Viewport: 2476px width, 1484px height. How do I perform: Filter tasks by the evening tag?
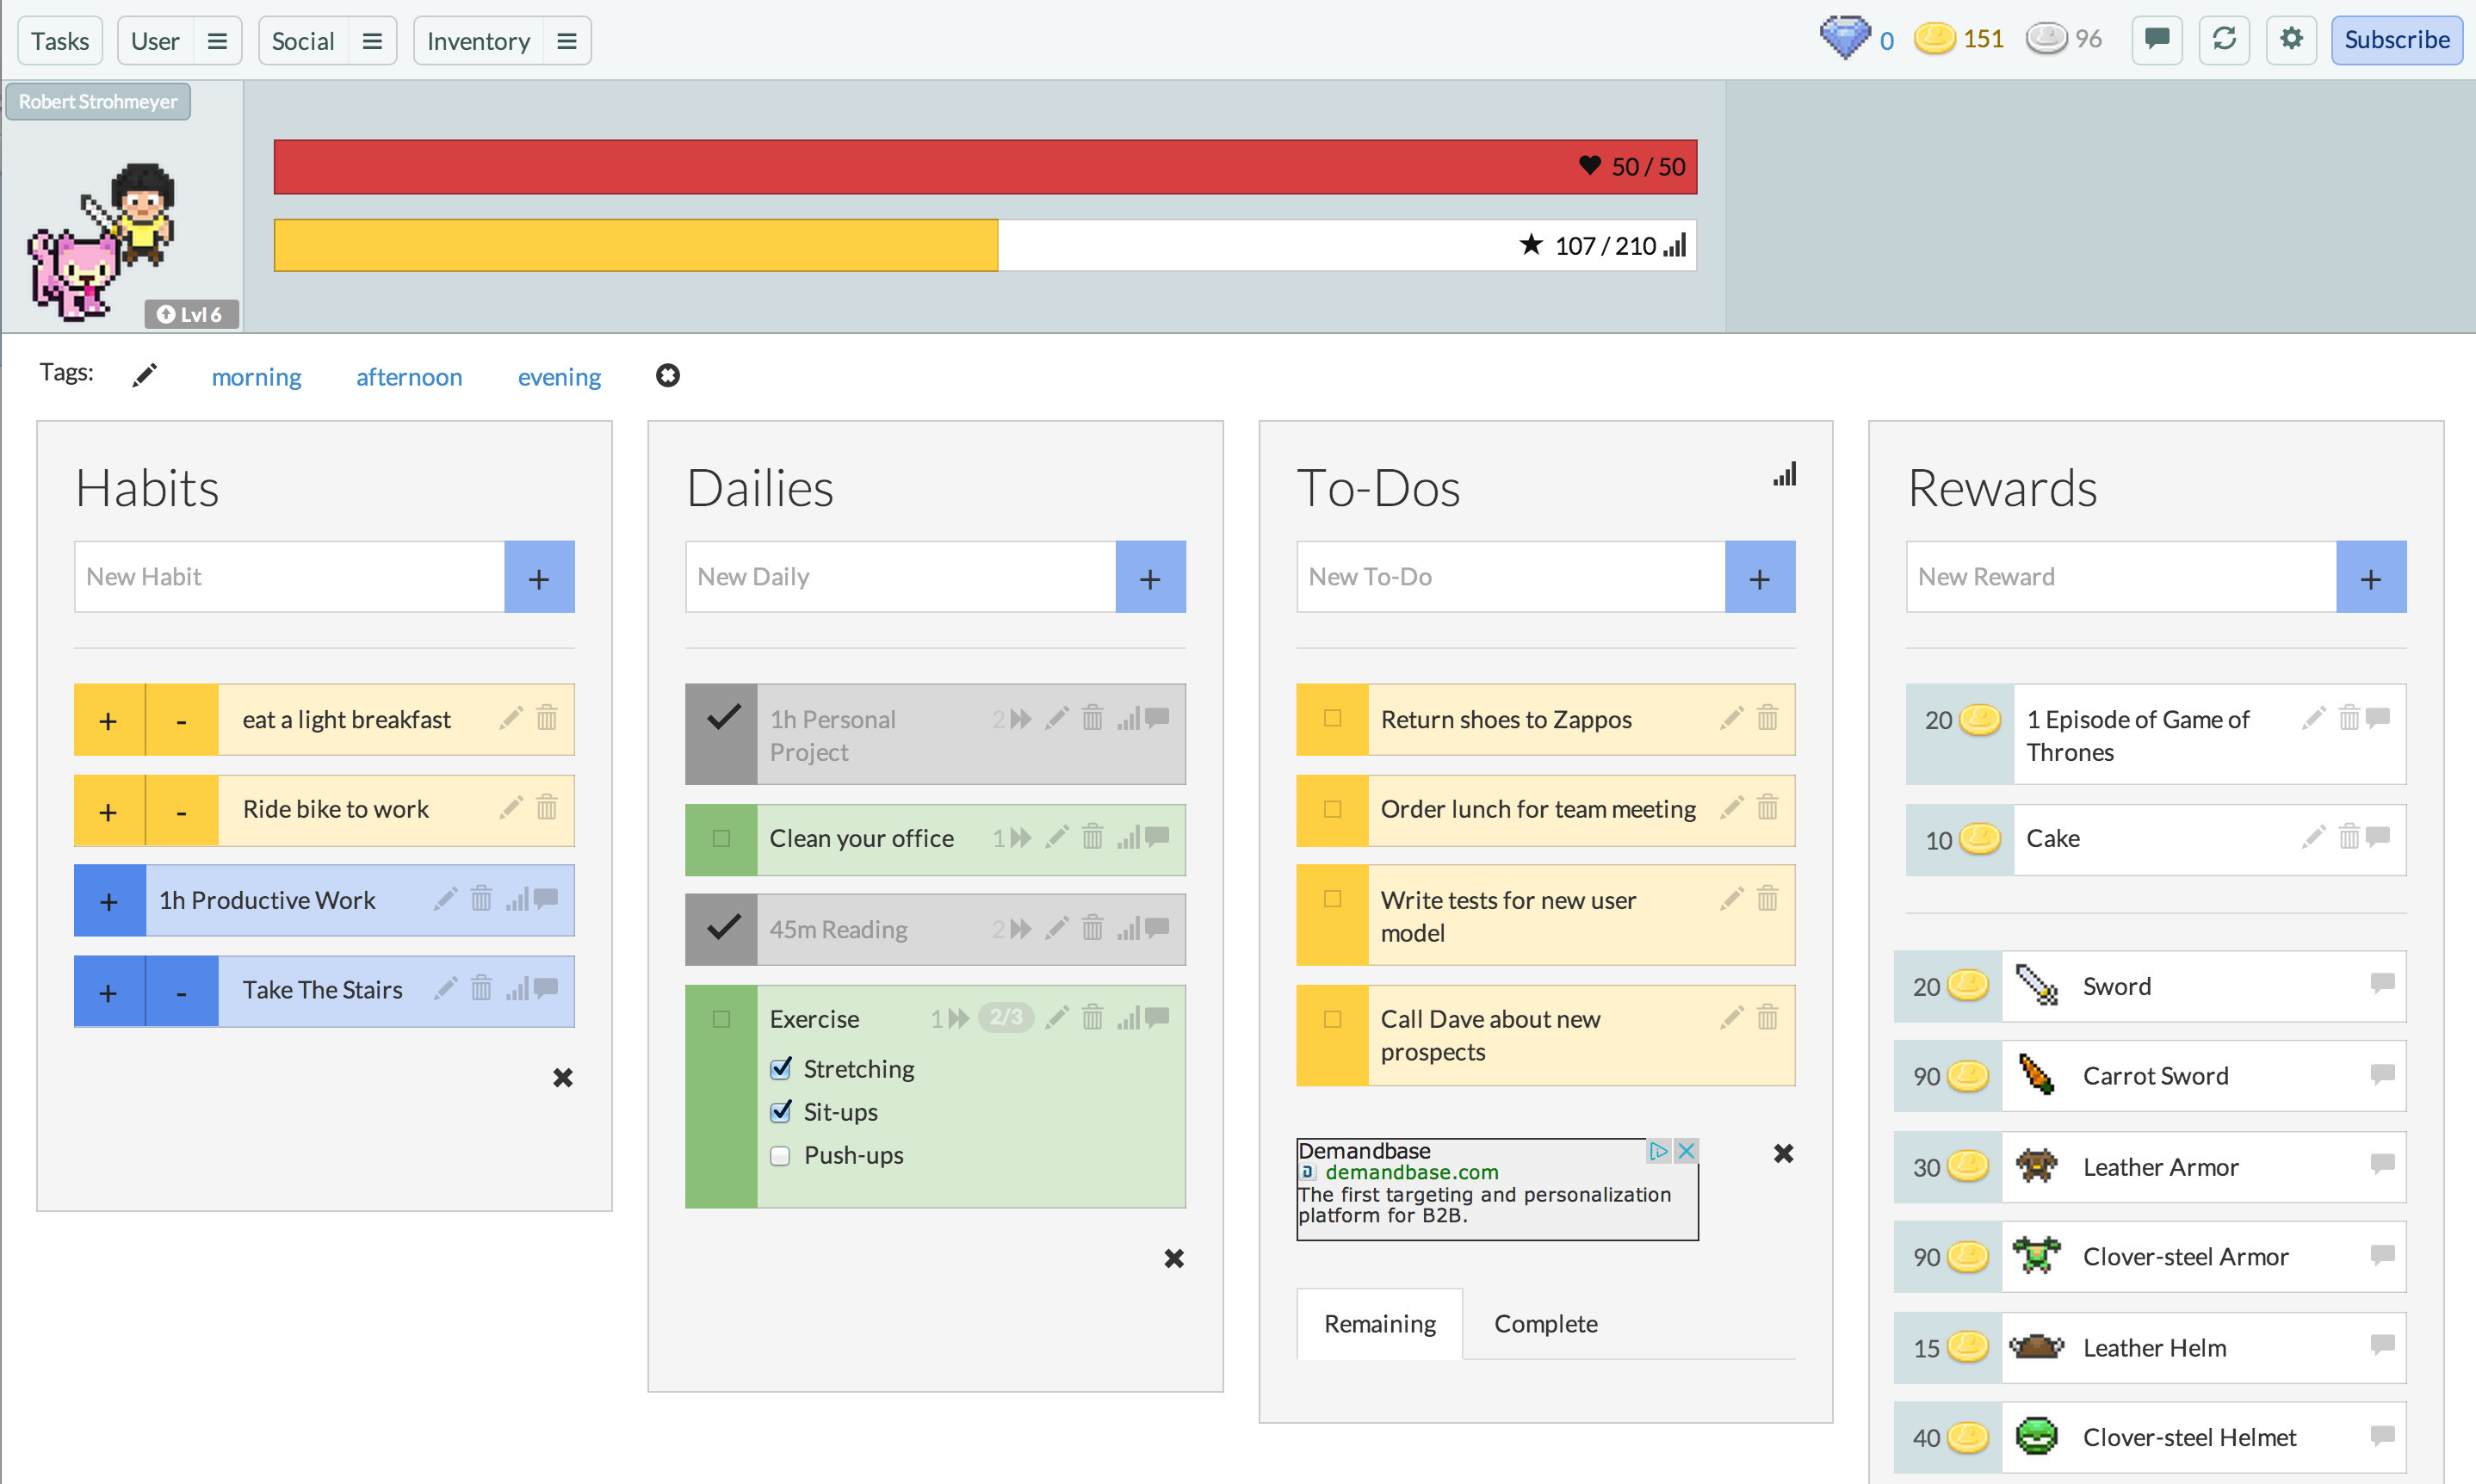point(559,377)
